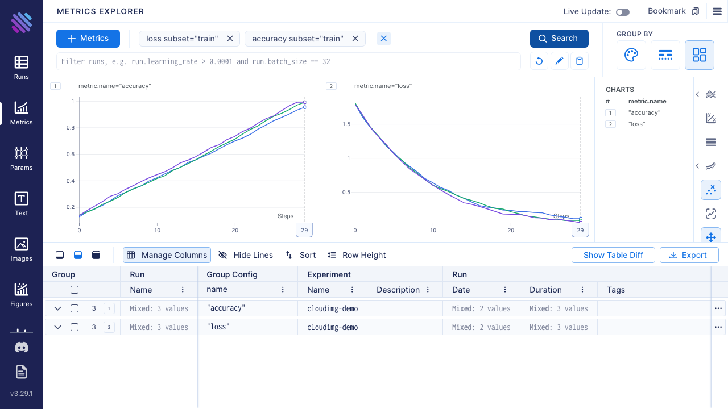
Task: Open group by chart grid icon
Action: (x=700, y=55)
